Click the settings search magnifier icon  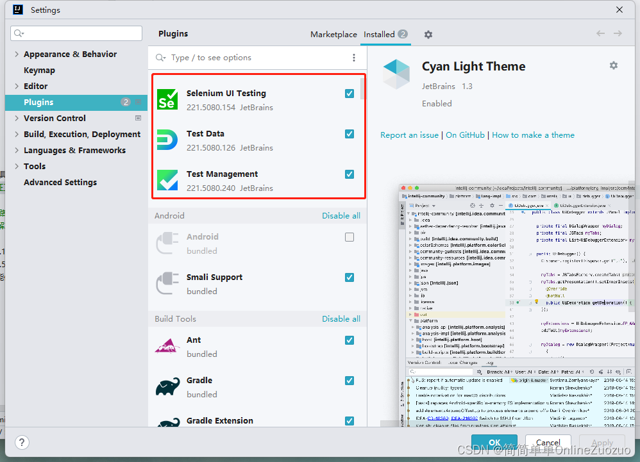(x=19, y=33)
